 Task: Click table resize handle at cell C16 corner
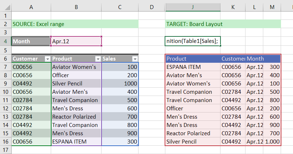point(137,145)
